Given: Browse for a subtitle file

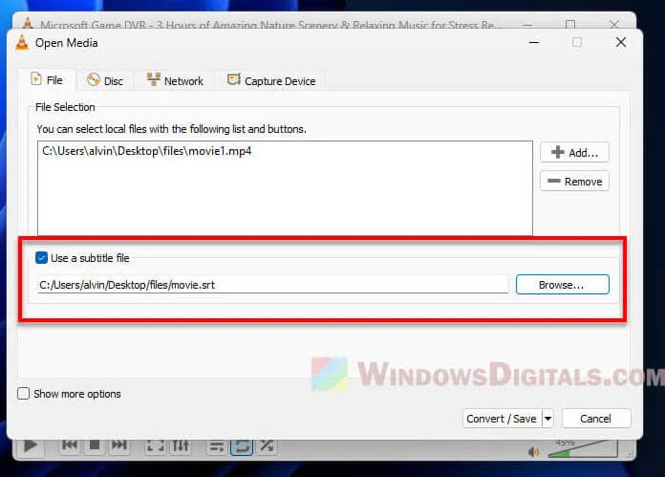Looking at the screenshot, I should click(563, 284).
